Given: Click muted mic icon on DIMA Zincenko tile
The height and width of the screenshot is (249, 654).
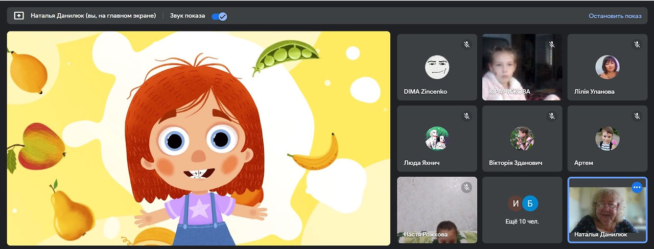Looking at the screenshot, I should pos(466,45).
